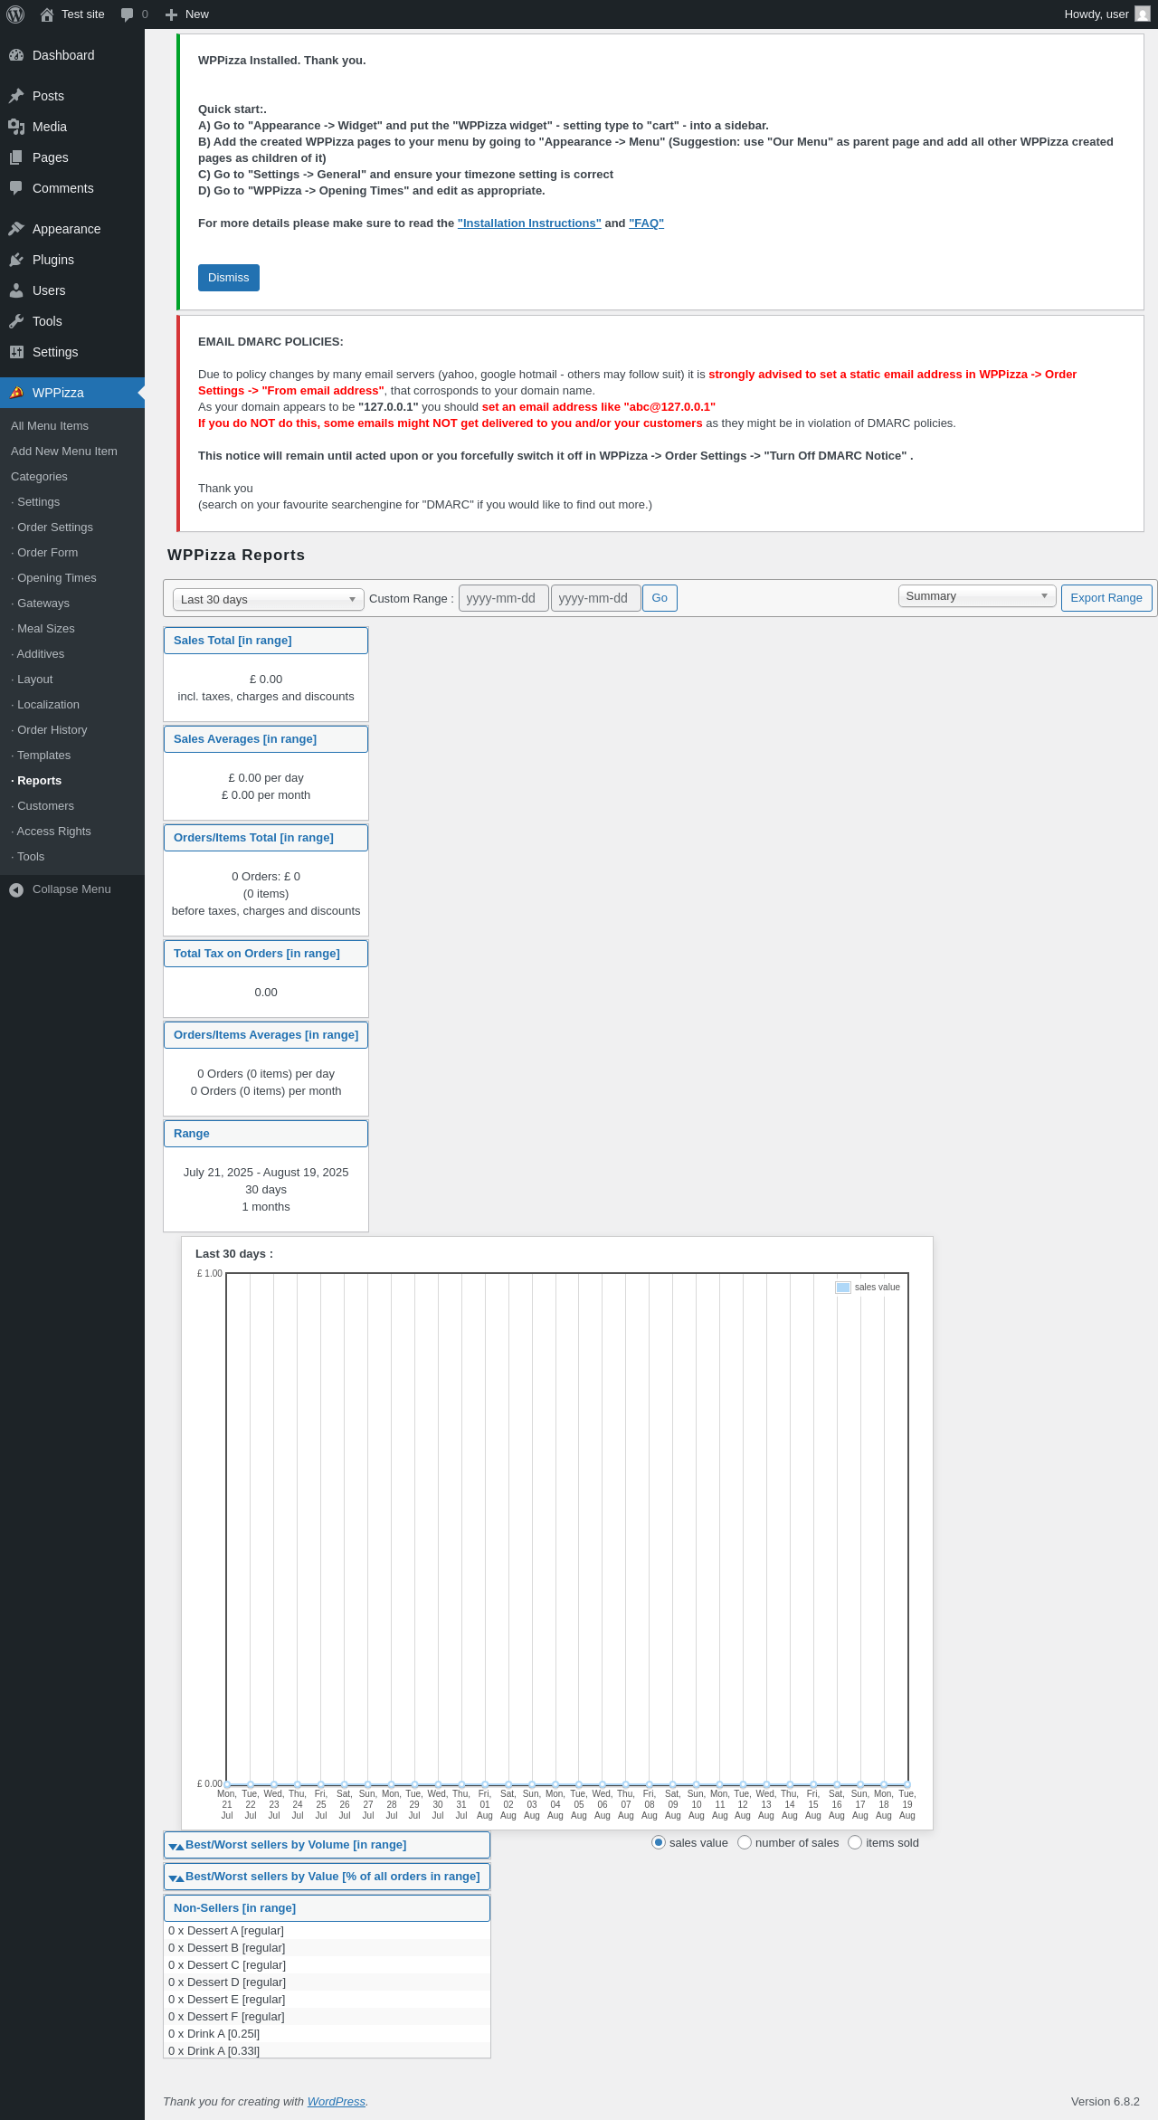1158x2120 pixels.
Task: Open Layout submenu entry
Action: click(x=32, y=680)
